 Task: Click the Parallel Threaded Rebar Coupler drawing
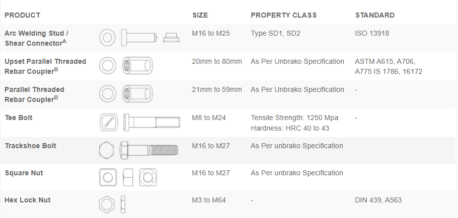pyautogui.click(x=126, y=94)
